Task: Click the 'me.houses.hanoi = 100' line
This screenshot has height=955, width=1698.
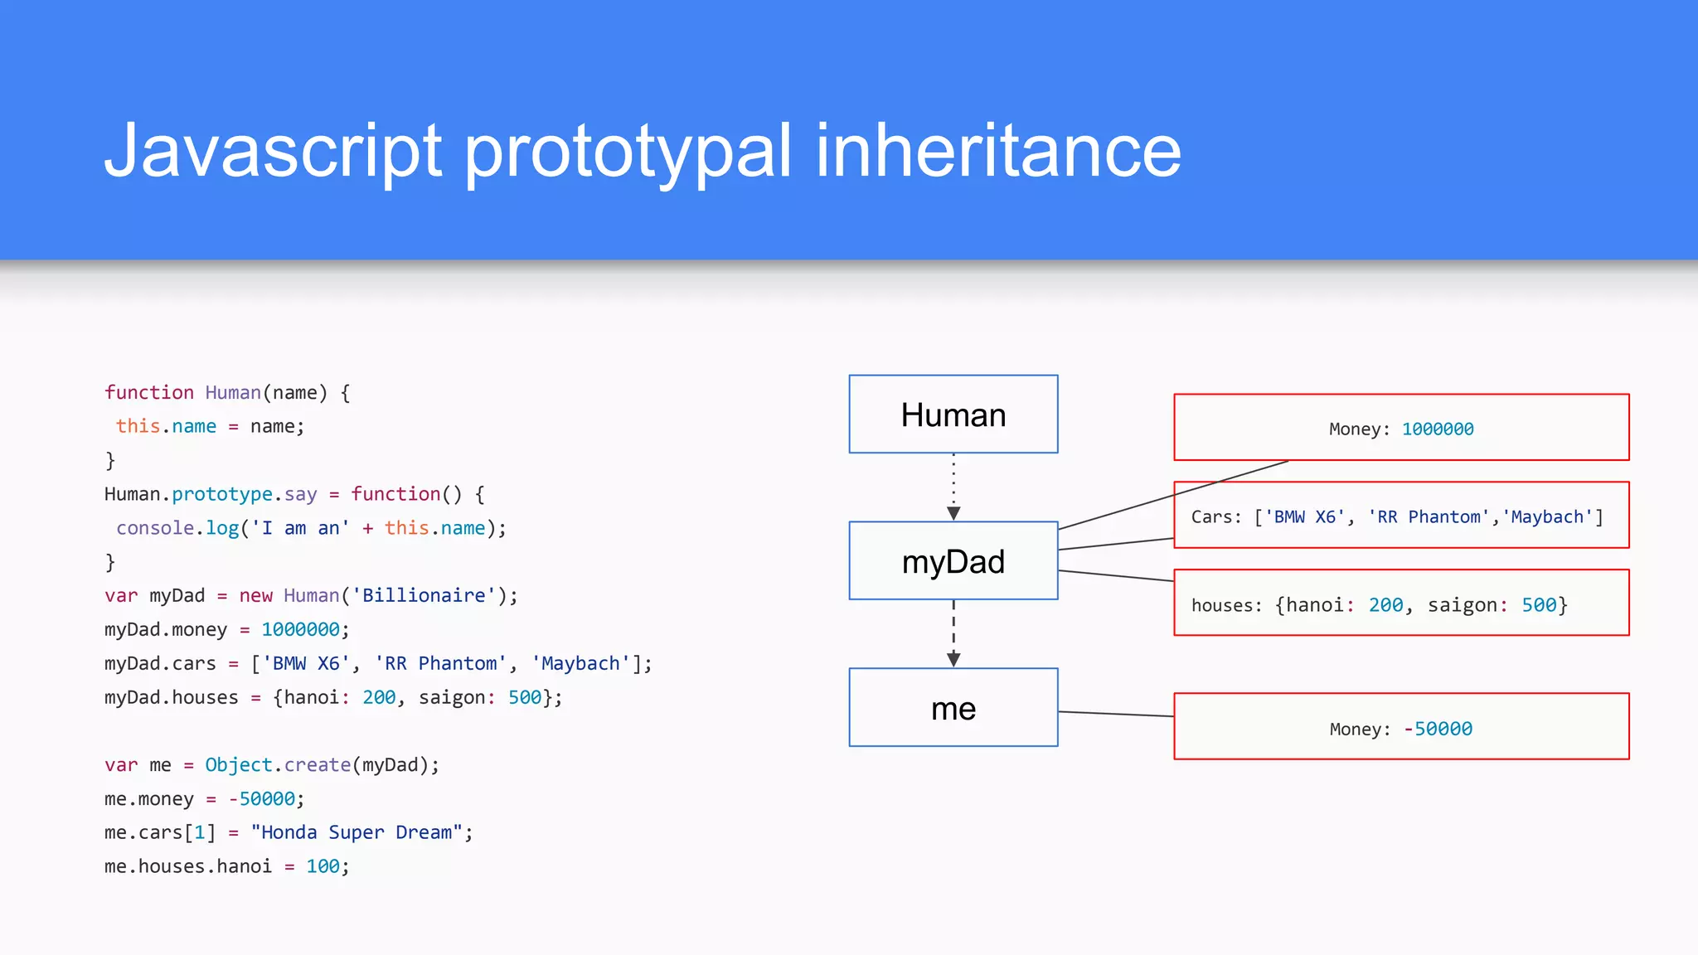Action: tap(226, 866)
